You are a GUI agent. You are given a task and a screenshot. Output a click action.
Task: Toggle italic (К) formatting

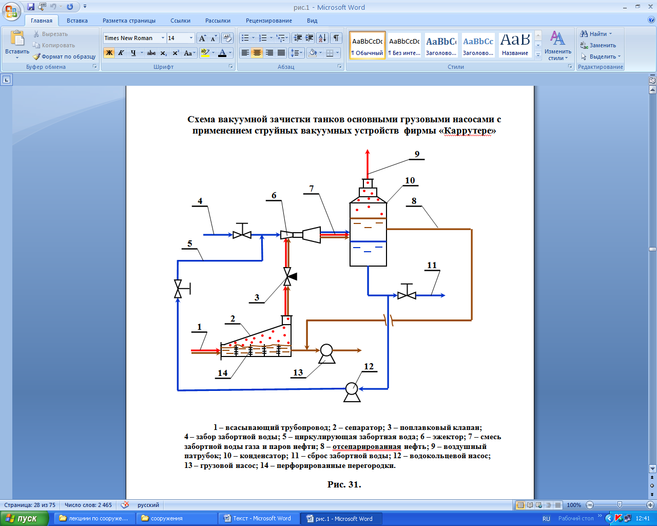click(121, 53)
